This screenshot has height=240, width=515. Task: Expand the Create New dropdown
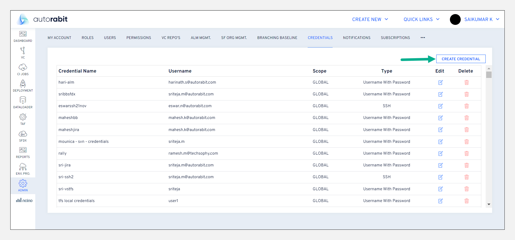tap(370, 19)
